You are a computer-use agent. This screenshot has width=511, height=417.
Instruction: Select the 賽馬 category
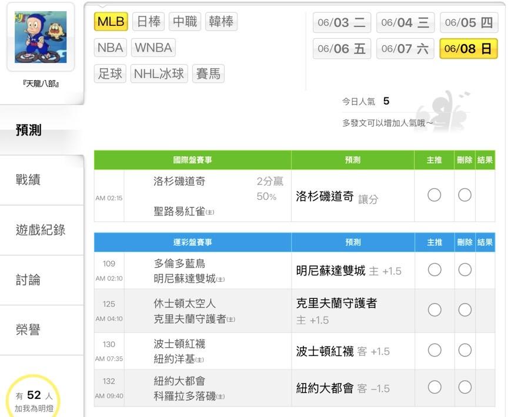click(208, 73)
